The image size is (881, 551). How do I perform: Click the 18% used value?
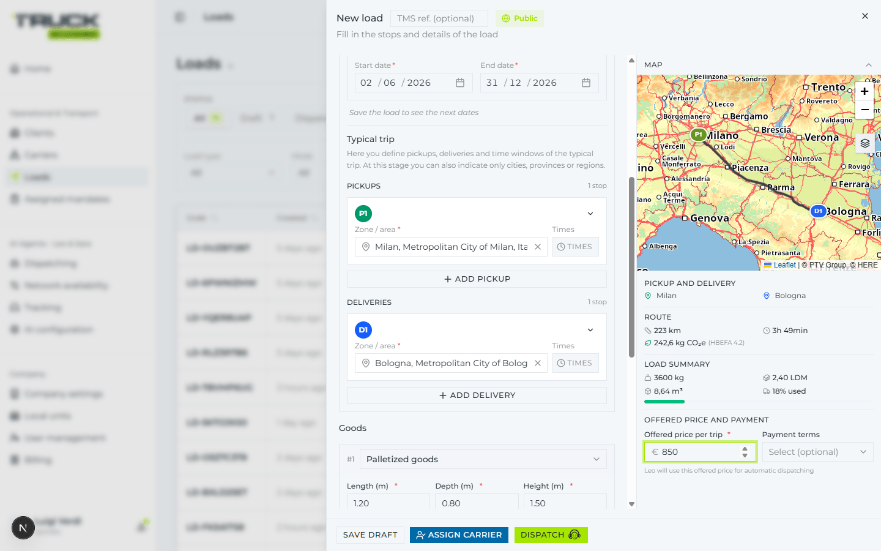click(789, 391)
